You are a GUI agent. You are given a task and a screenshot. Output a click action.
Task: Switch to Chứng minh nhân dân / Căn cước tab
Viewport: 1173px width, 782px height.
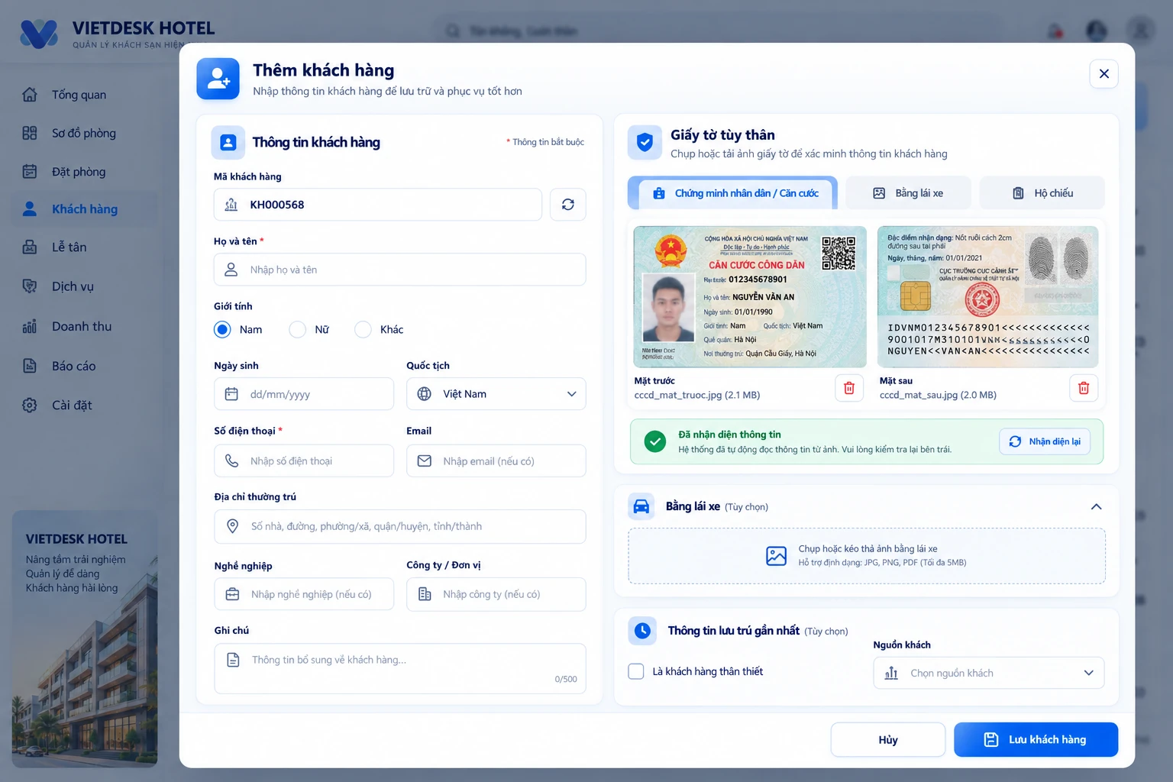click(x=732, y=193)
